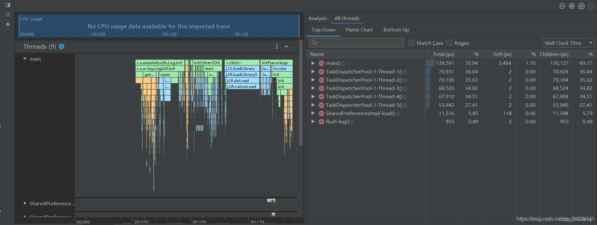Image resolution: width=597 pixels, height=225 pixels.
Task: Sort by the Name column header
Action: 365,54
